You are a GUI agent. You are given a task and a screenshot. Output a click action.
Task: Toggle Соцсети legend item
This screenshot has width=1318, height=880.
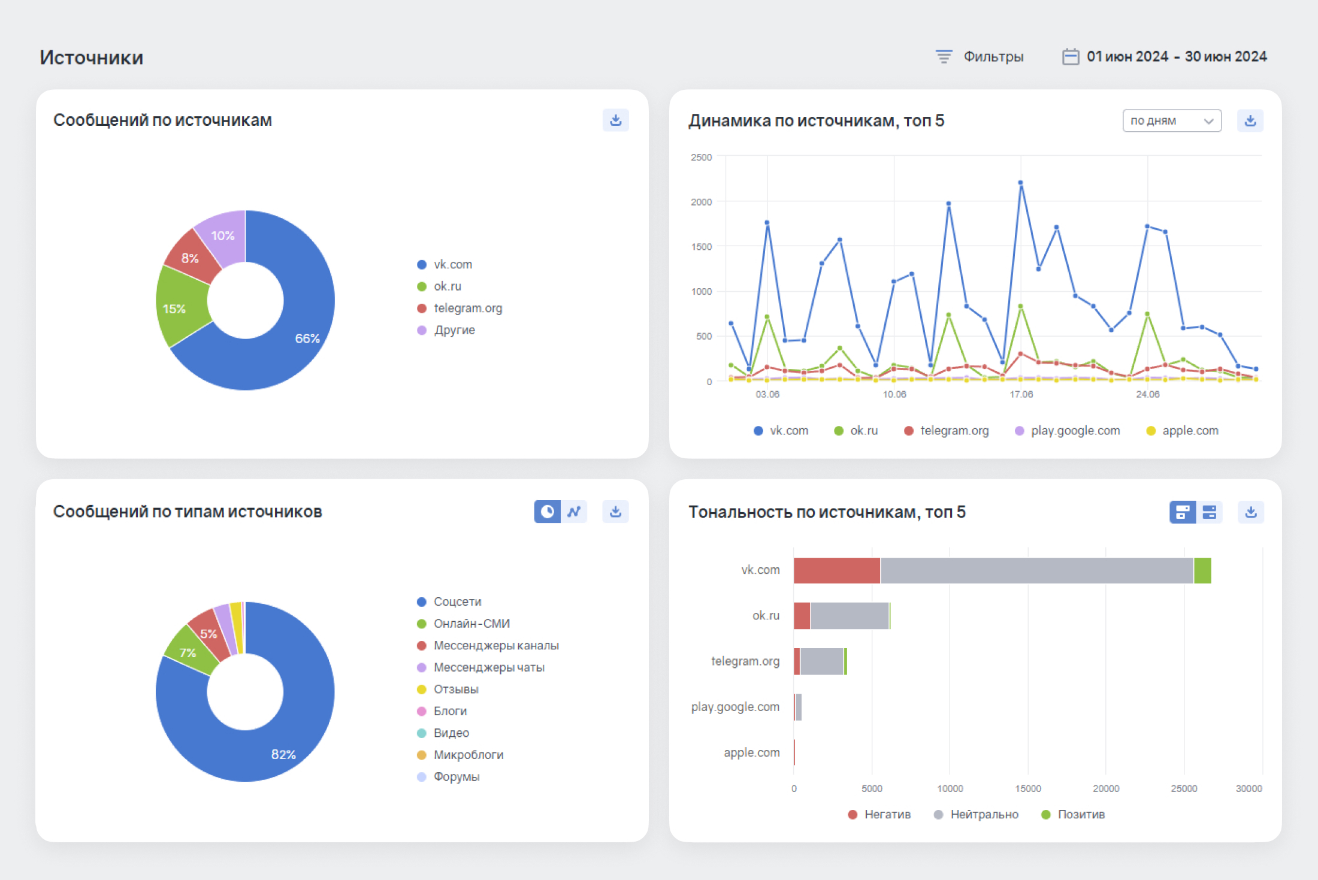[449, 601]
